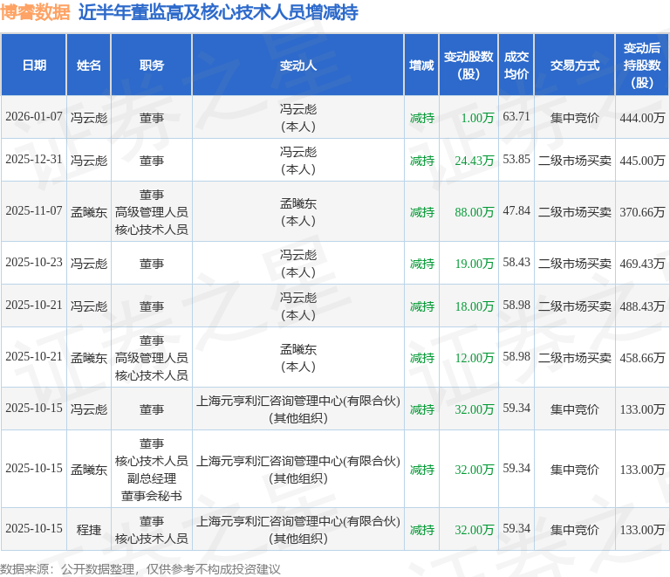
Task: Select the 2026-01-07 date cell
Action: (x=34, y=117)
